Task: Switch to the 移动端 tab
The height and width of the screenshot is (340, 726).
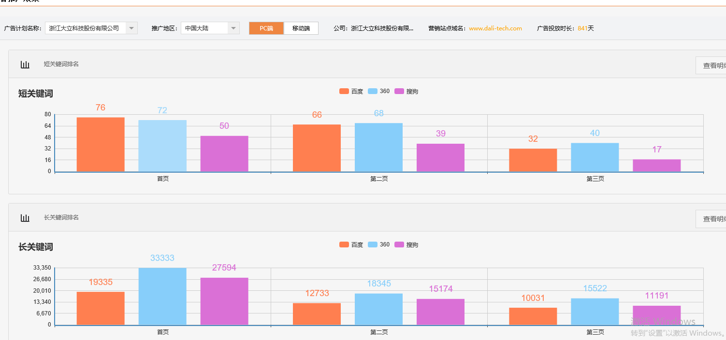Action: 301,28
